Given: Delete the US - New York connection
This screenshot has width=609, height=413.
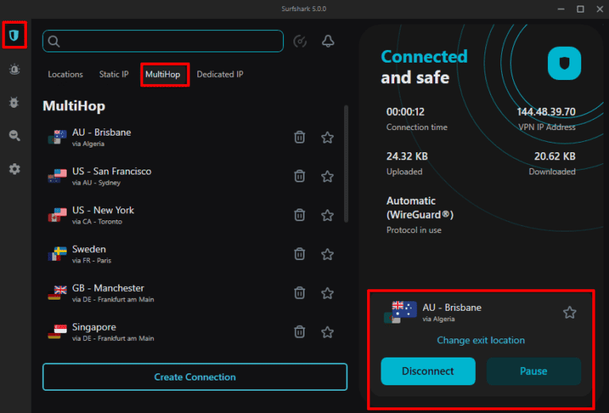Looking at the screenshot, I should 300,215.
